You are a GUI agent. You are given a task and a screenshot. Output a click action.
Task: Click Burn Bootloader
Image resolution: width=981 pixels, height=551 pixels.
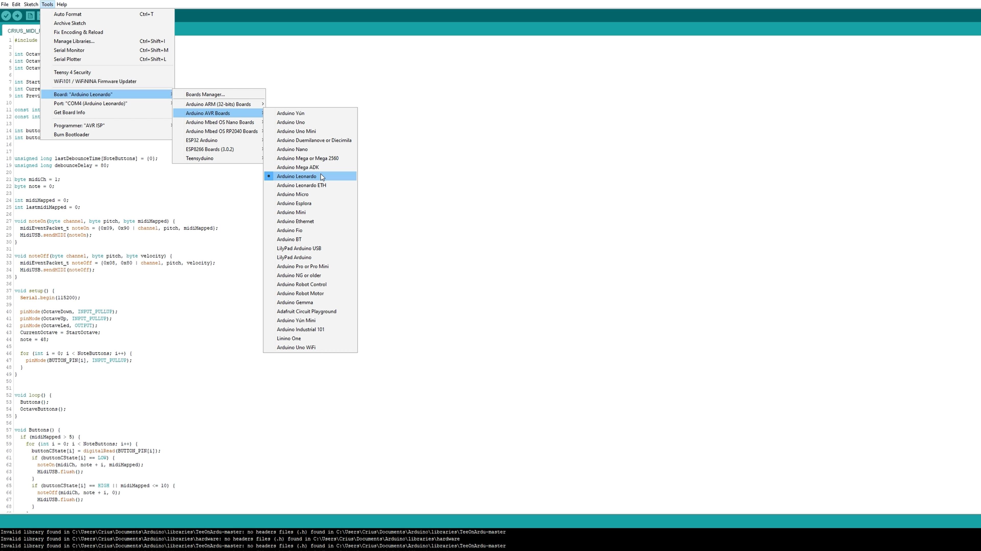pyautogui.click(x=72, y=135)
